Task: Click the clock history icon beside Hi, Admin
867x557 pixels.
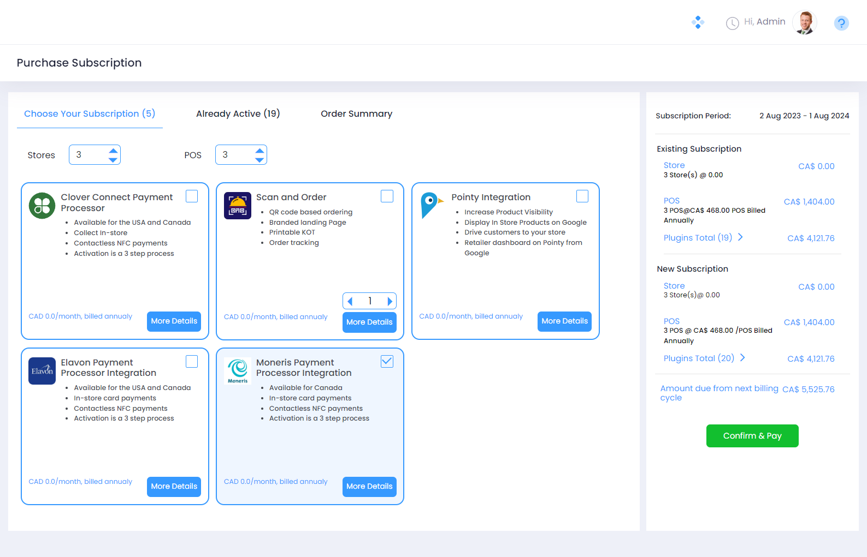Action: (732, 23)
